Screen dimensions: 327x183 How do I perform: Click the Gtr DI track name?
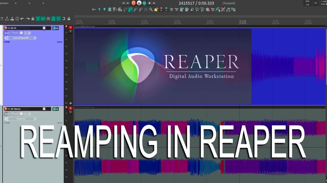click(13, 28)
